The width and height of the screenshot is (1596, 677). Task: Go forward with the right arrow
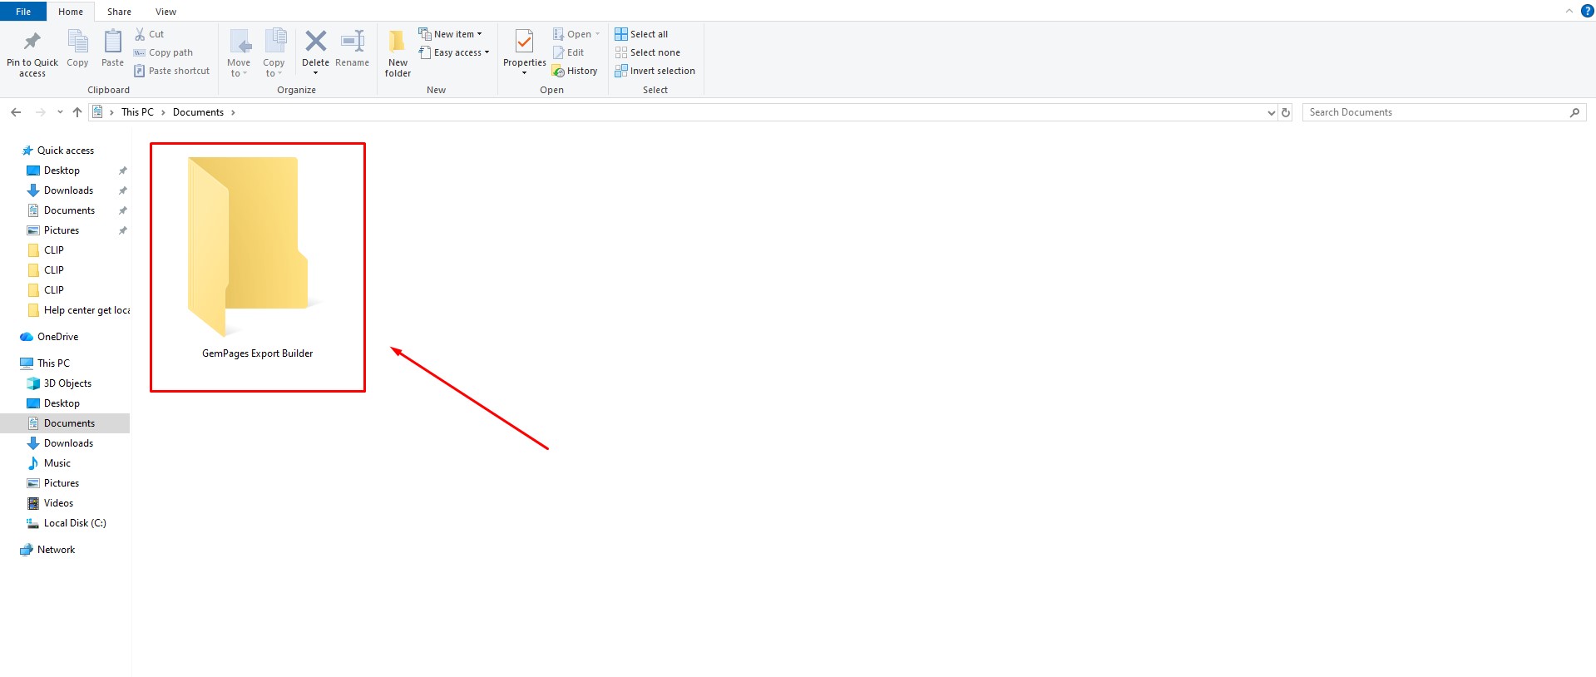[40, 112]
